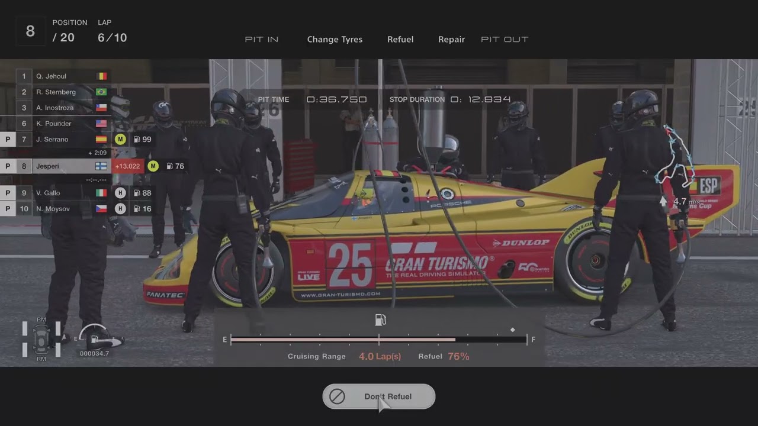Click the pit indicator P beside J. Serrano

click(x=8, y=140)
